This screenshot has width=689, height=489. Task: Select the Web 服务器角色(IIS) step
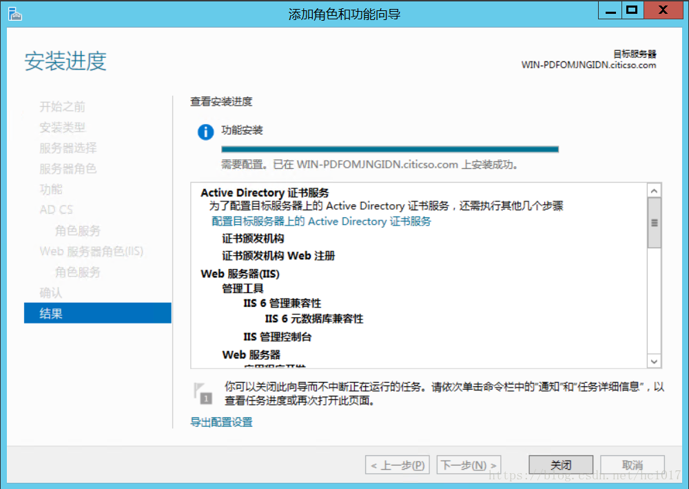click(92, 251)
